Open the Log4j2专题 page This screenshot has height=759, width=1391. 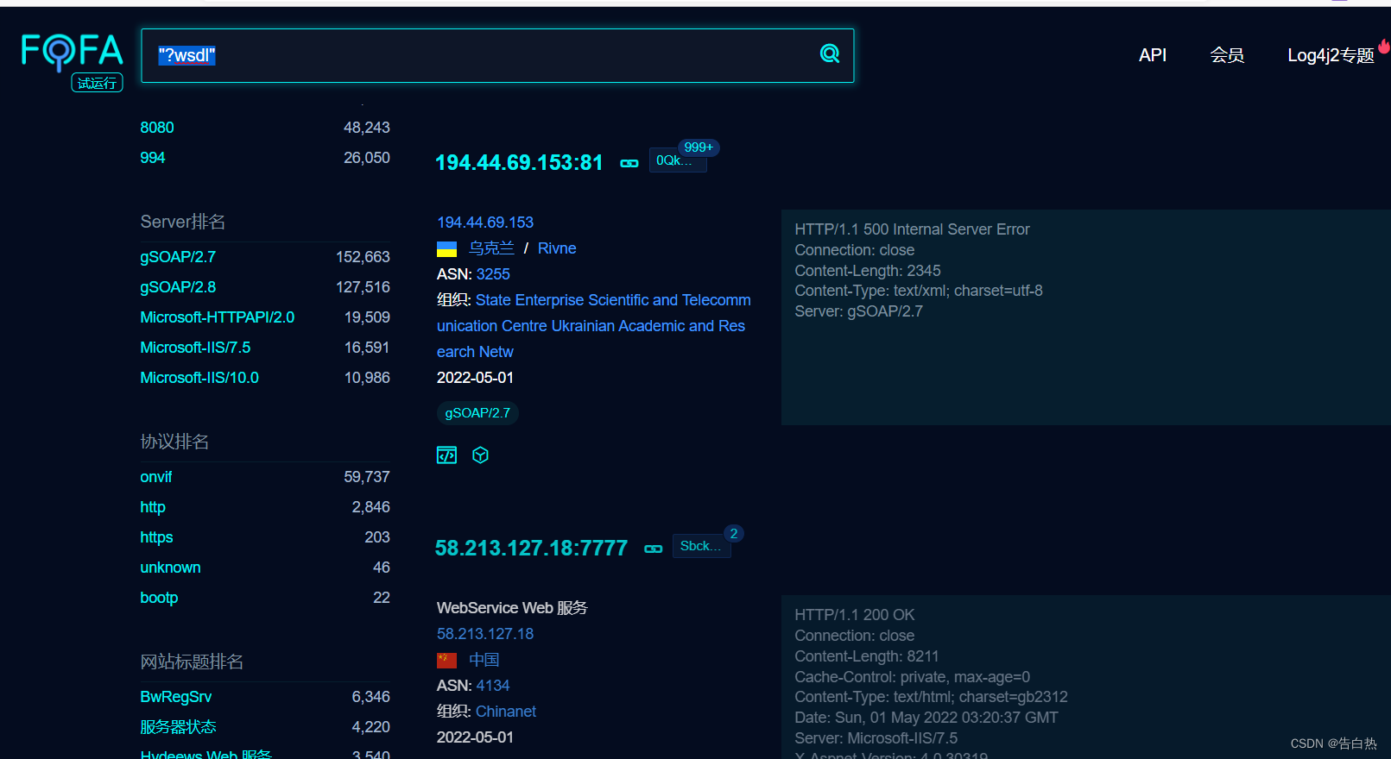(1331, 55)
